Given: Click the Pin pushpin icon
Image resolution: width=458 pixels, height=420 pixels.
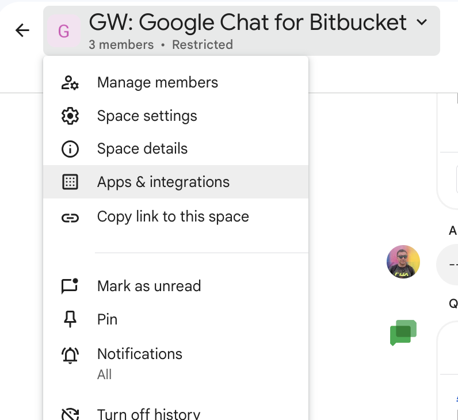Looking at the screenshot, I should tap(70, 319).
